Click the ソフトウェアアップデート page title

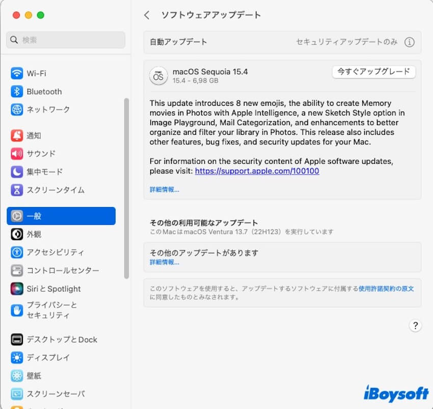[211, 15]
